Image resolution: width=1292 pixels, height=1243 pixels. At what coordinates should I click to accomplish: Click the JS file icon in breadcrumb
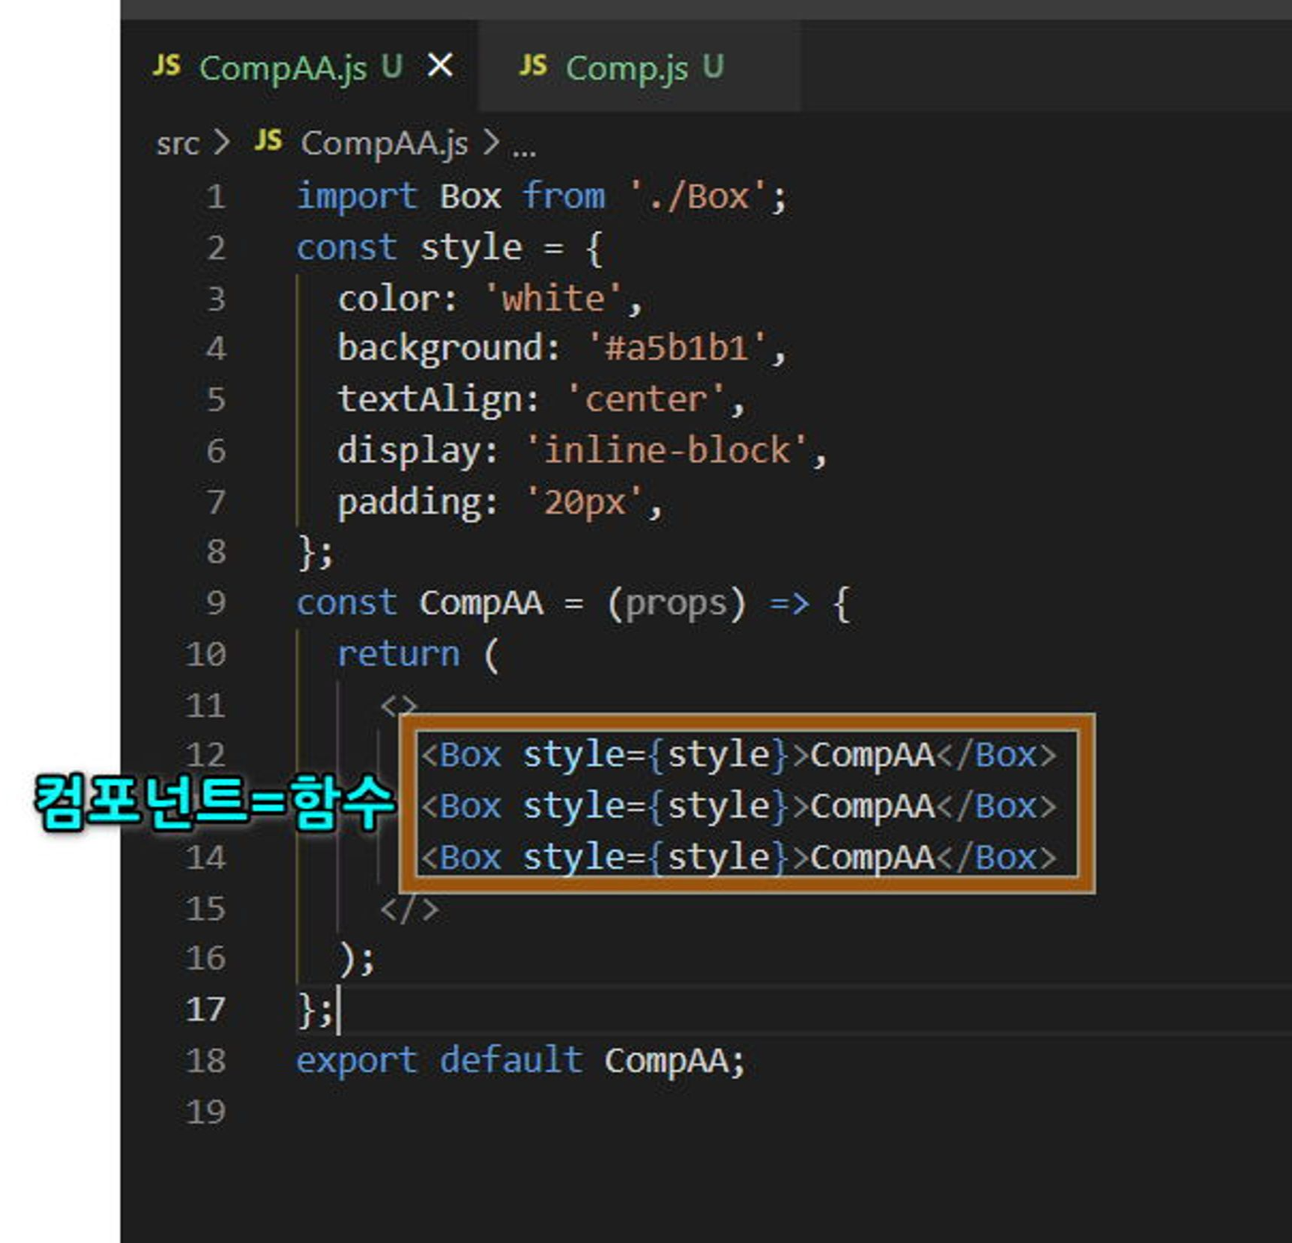(x=268, y=140)
